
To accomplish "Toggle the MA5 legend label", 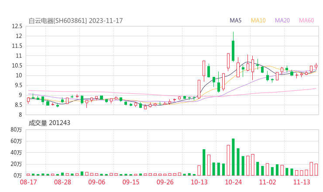I will (x=235, y=21).
